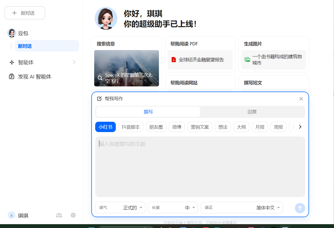Image resolution: width=334 pixels, height=228 pixels.
Task: Open 全球经济金融展望报告 PDF suggestion
Action: [200, 60]
